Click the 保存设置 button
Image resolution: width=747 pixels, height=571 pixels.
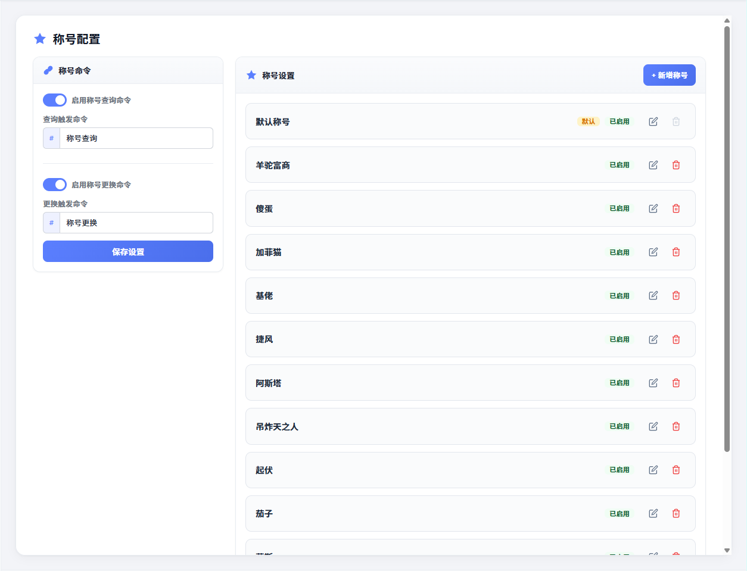(x=128, y=251)
